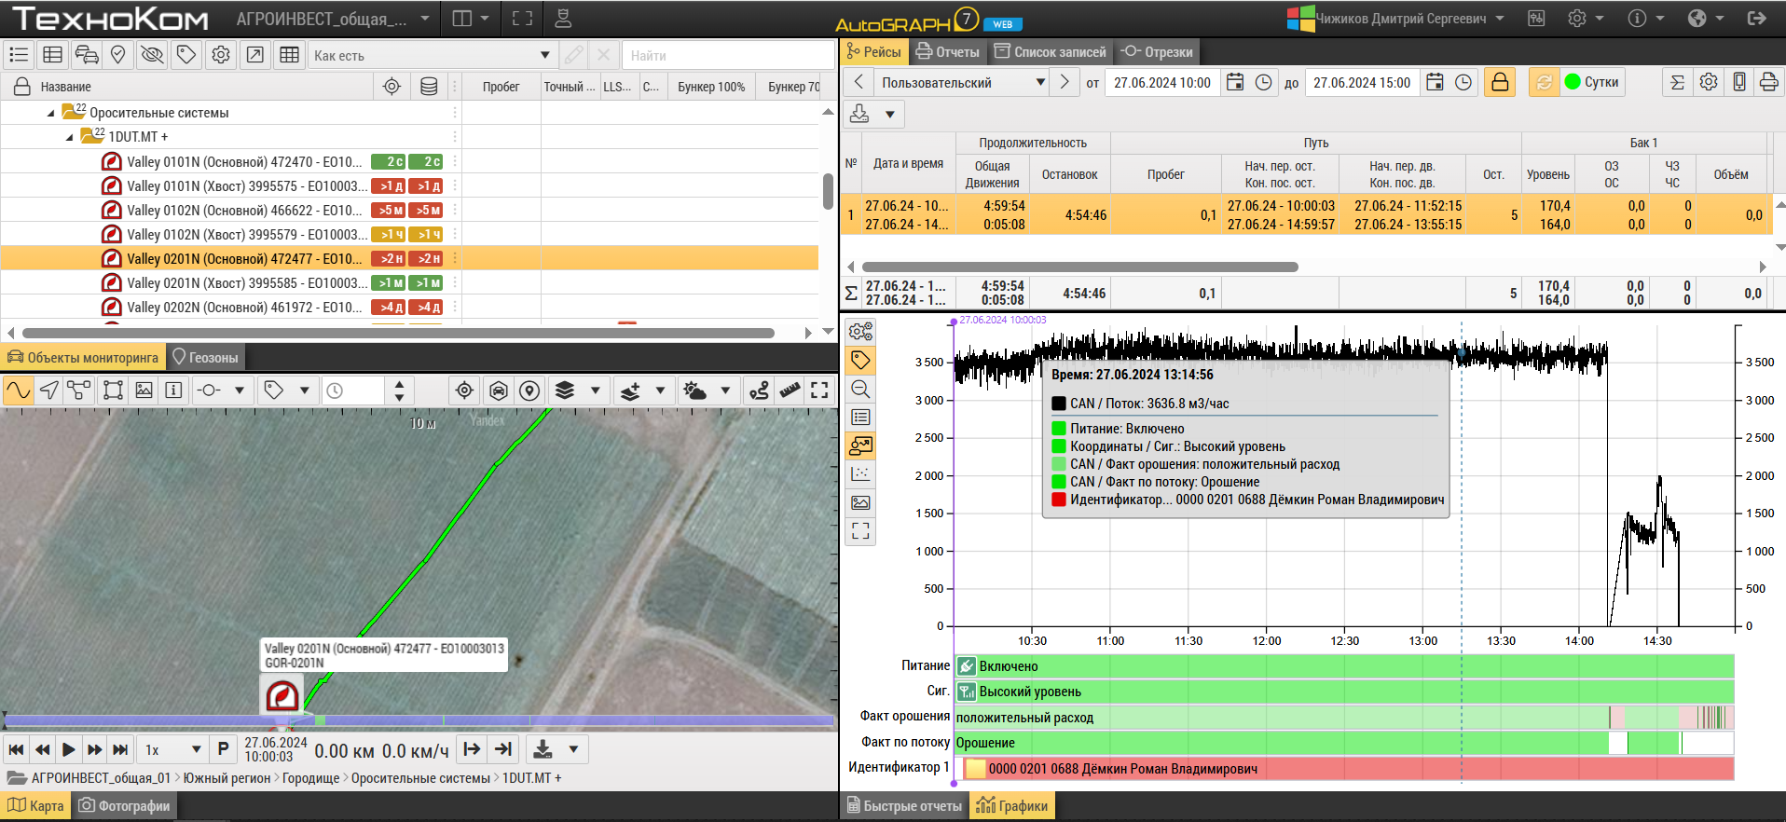The width and height of the screenshot is (1786, 822).
Task: Toggle hidden objects eye icon in list toolbar
Action: [152, 55]
